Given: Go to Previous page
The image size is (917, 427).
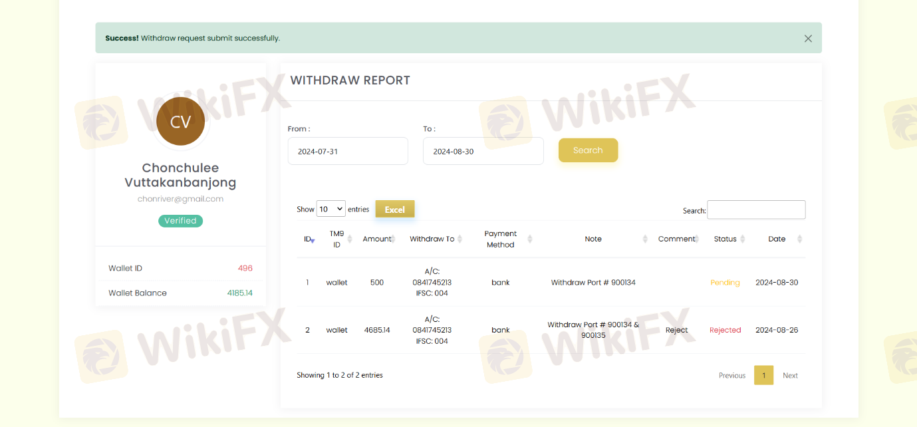Looking at the screenshot, I should [x=731, y=376].
